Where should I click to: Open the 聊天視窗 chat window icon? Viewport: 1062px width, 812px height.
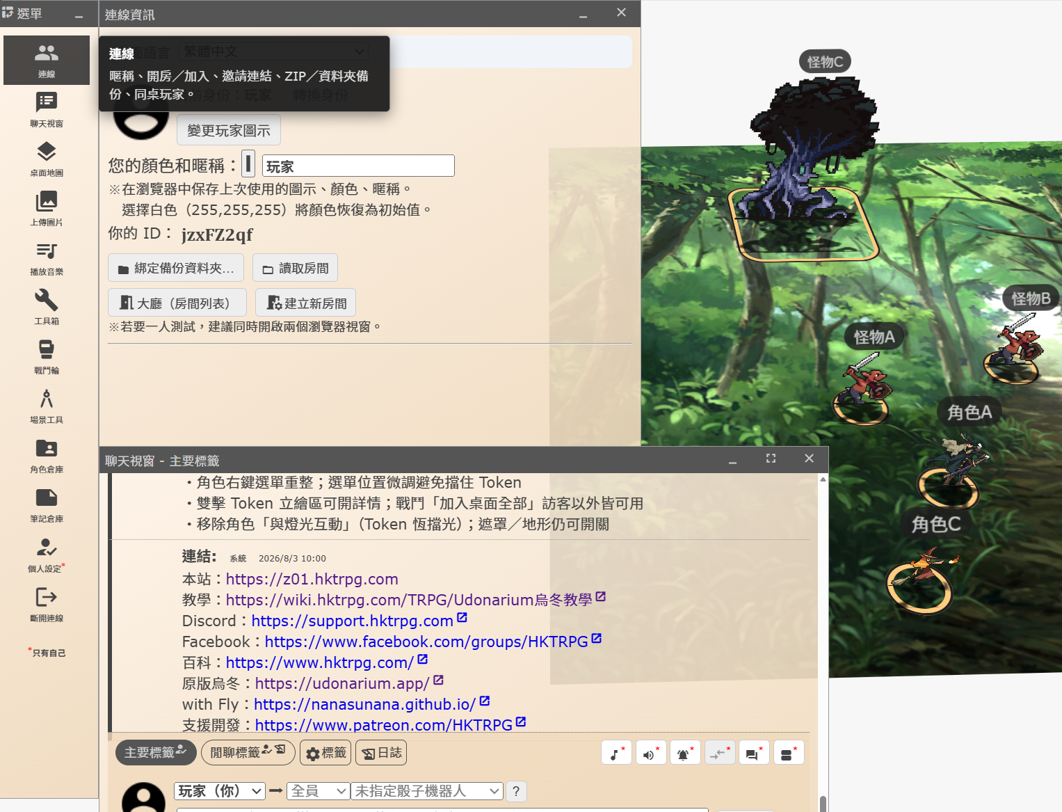coord(47,109)
